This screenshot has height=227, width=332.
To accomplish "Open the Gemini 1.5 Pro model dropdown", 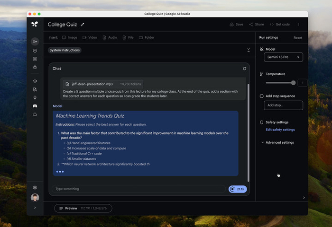I will 283,57.
